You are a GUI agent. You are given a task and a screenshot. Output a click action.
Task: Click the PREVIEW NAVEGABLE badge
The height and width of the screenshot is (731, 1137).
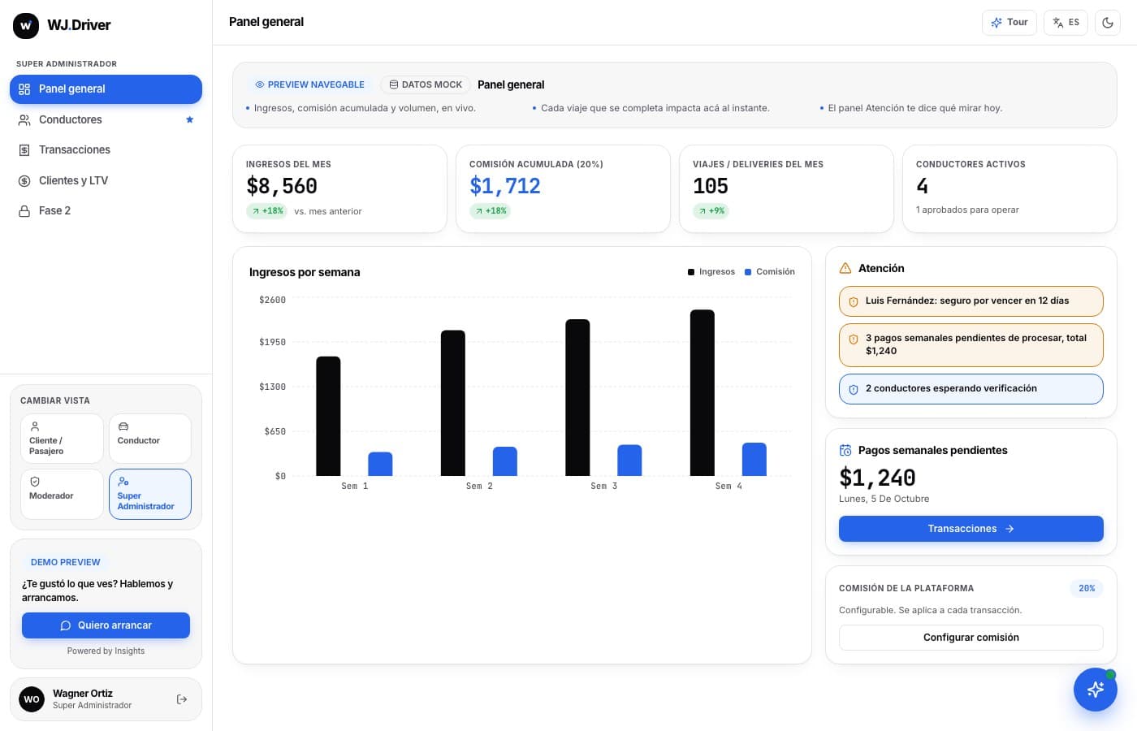[x=309, y=84]
